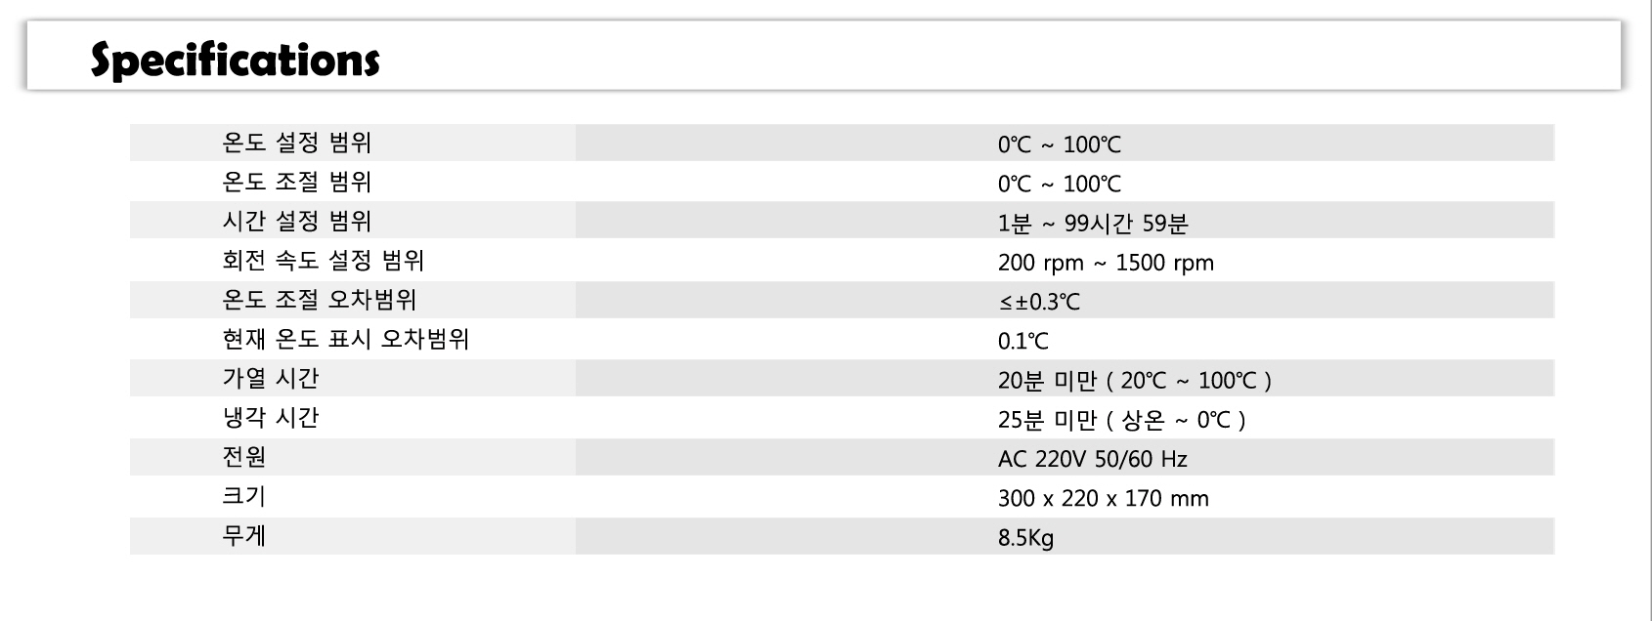Click the 회전 속도 설정 범위 label
This screenshot has width=1652, height=621.
(324, 261)
